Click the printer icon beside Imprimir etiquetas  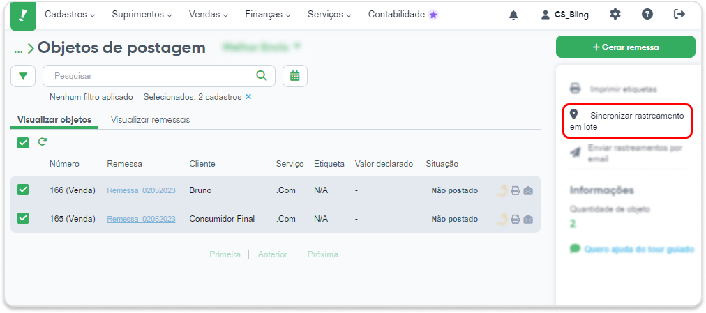pos(575,88)
